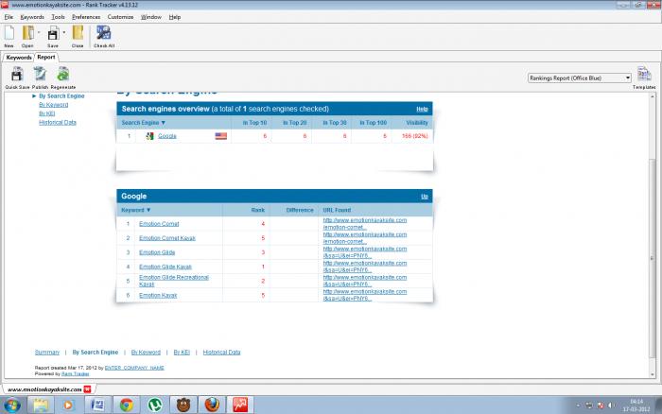Open the Customize menu
This screenshot has width=662, height=414.
pyautogui.click(x=120, y=17)
